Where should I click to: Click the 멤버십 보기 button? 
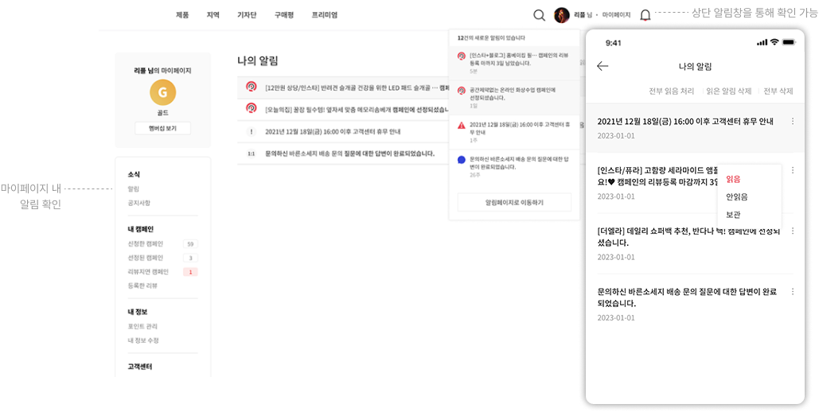(x=162, y=128)
